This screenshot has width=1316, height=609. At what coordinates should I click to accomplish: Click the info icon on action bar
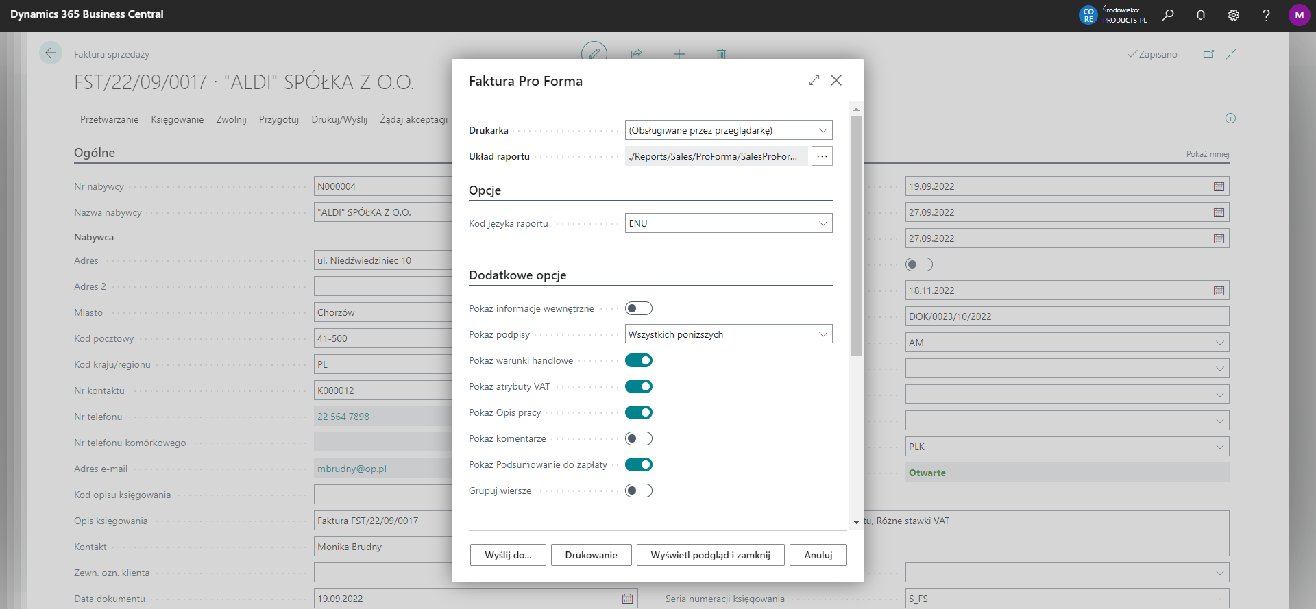point(1230,119)
